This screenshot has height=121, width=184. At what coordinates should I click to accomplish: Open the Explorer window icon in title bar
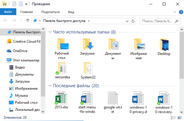pos(4,4)
